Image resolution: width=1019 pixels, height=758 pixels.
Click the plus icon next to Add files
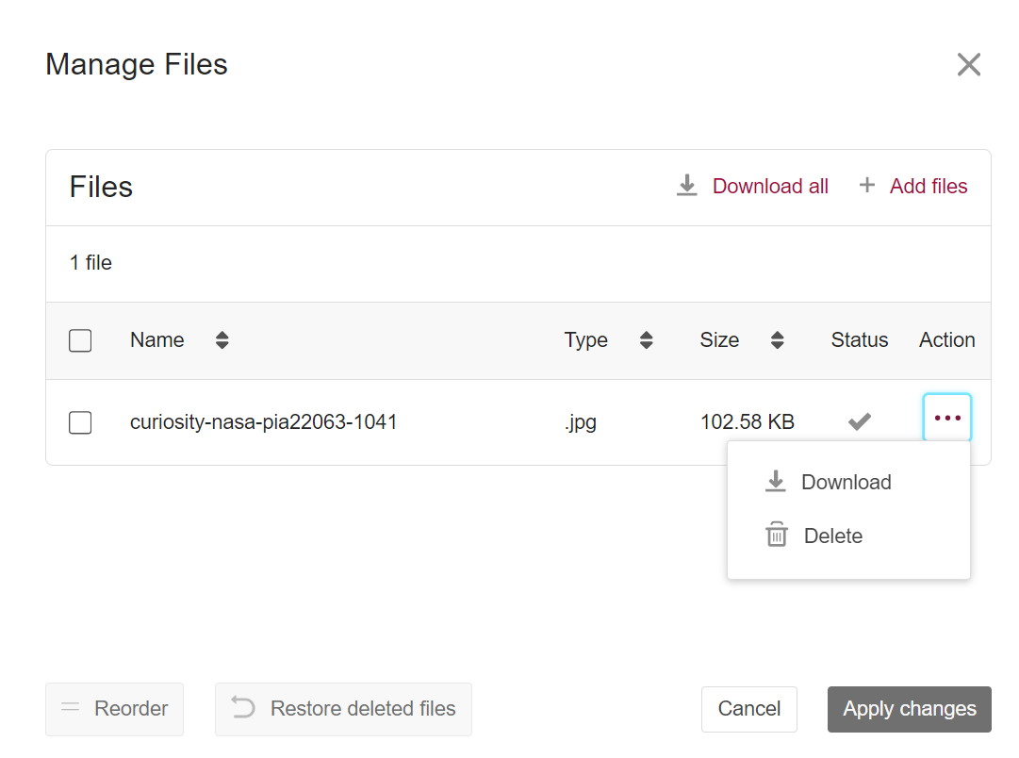tap(866, 185)
